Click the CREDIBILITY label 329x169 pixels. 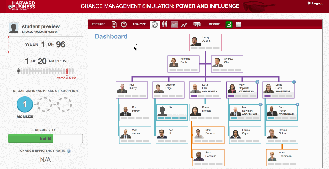tap(45, 130)
